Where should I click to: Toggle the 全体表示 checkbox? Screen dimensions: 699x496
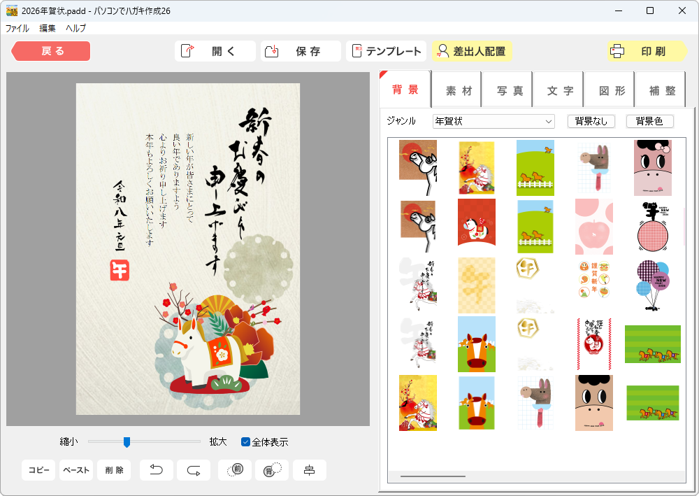(246, 441)
